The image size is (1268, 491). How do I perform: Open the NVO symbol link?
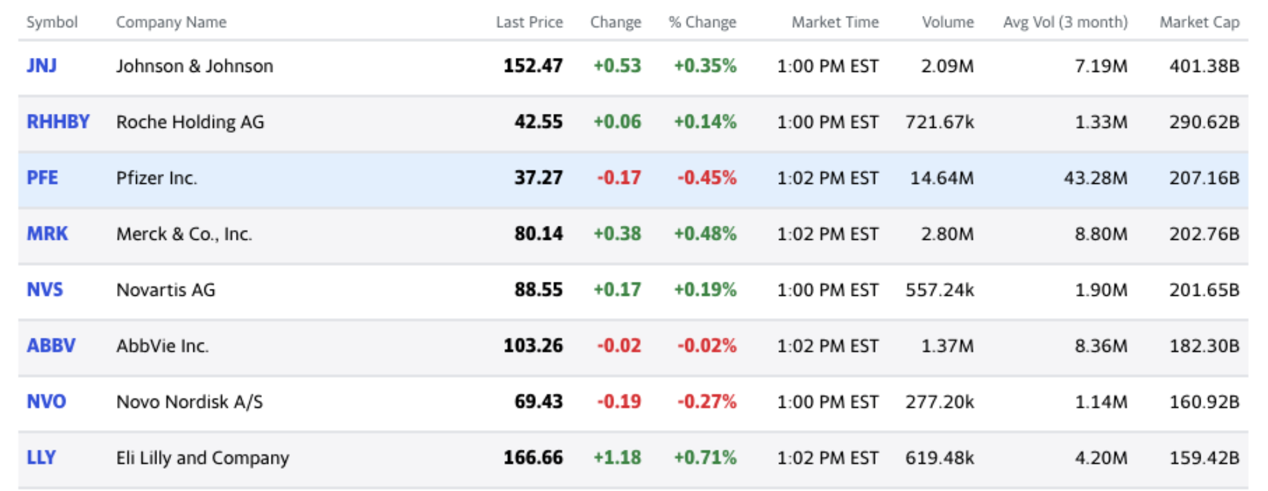(46, 402)
